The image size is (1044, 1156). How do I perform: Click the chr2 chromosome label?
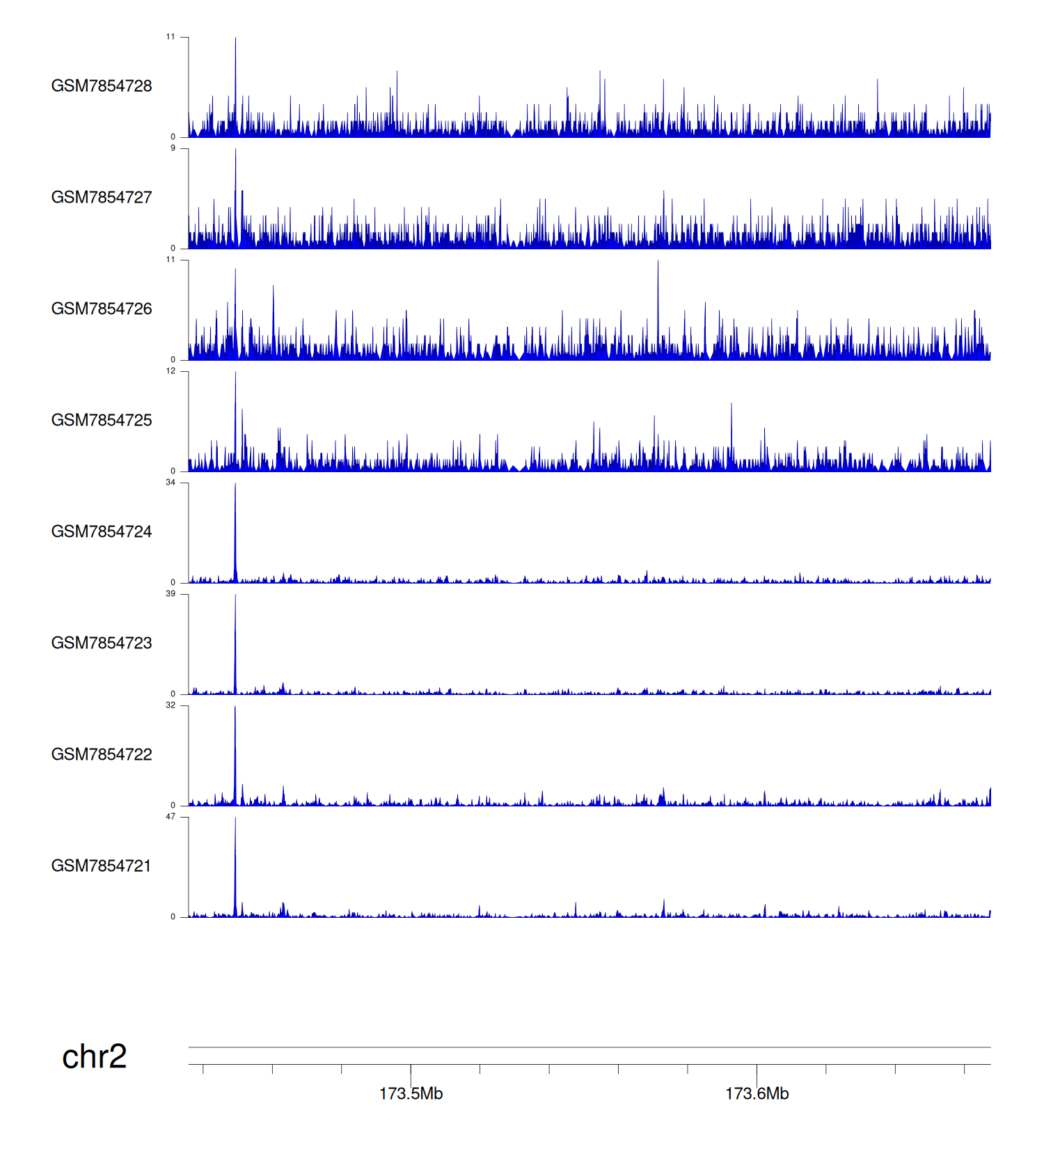point(94,1056)
